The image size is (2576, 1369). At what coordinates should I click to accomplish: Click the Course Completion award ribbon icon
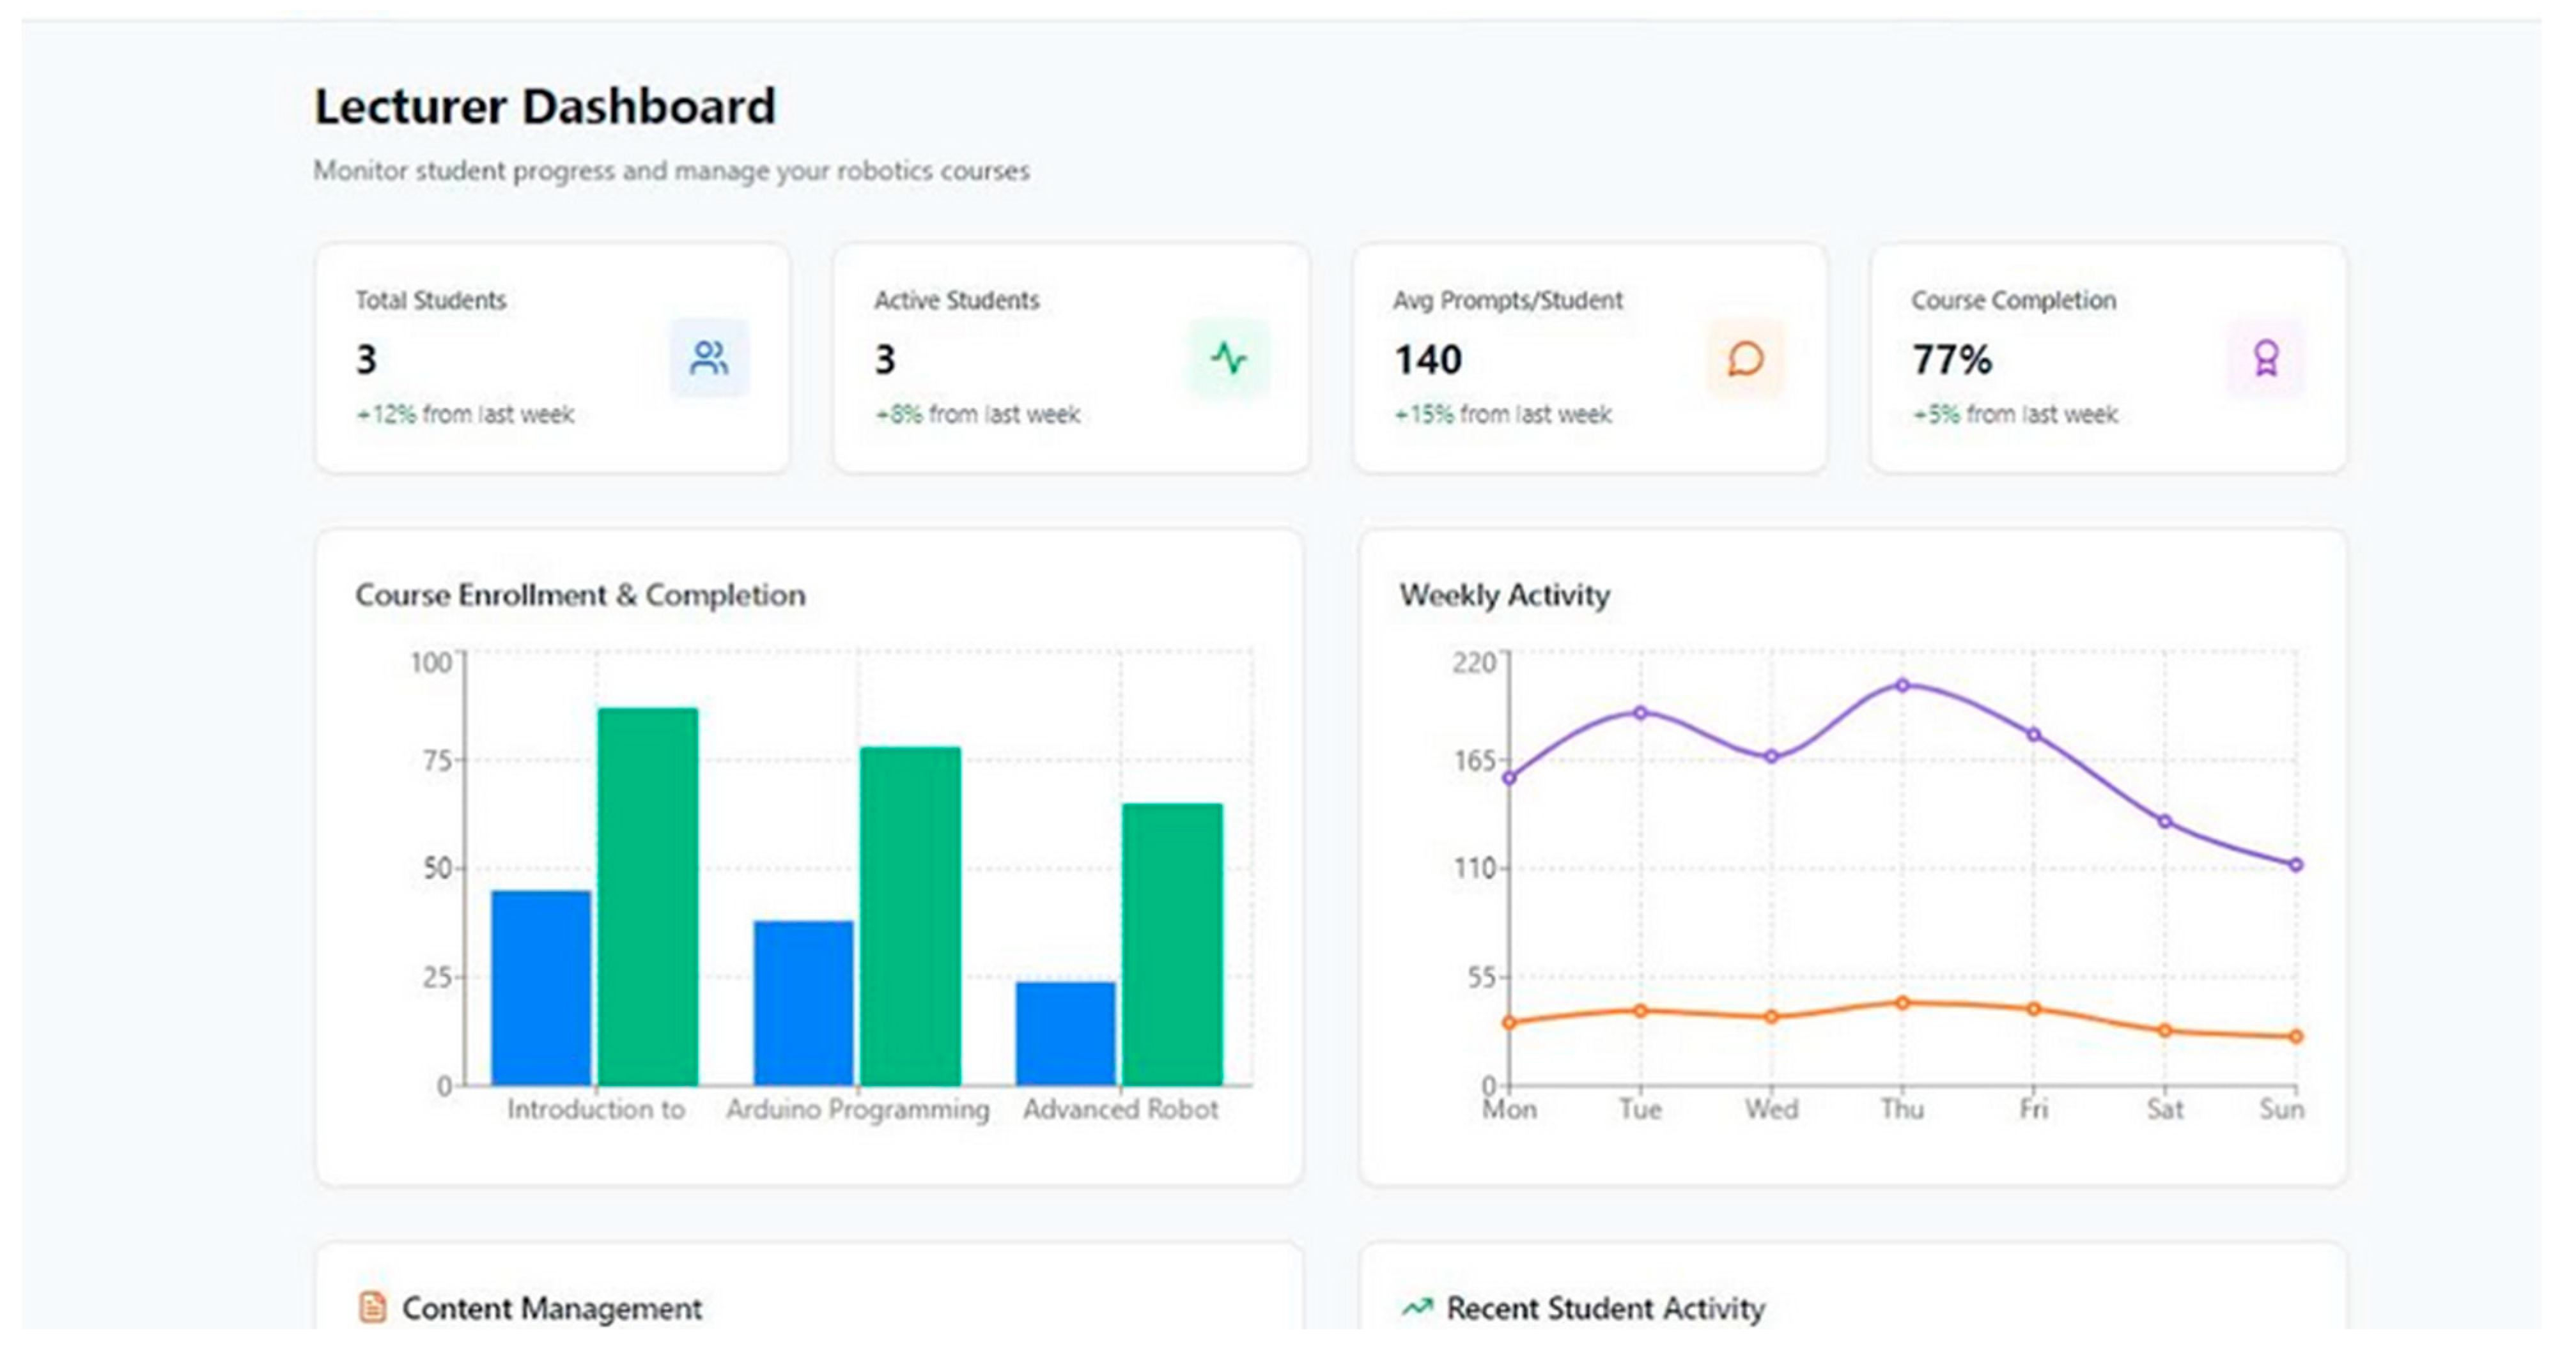click(x=2266, y=358)
